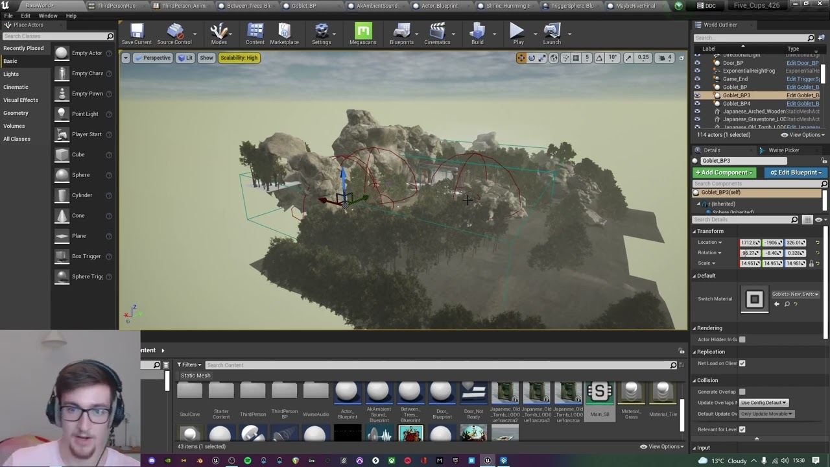Hide Door_BP using its eye icon
Viewport: 830px width, 467px height.
click(698, 63)
